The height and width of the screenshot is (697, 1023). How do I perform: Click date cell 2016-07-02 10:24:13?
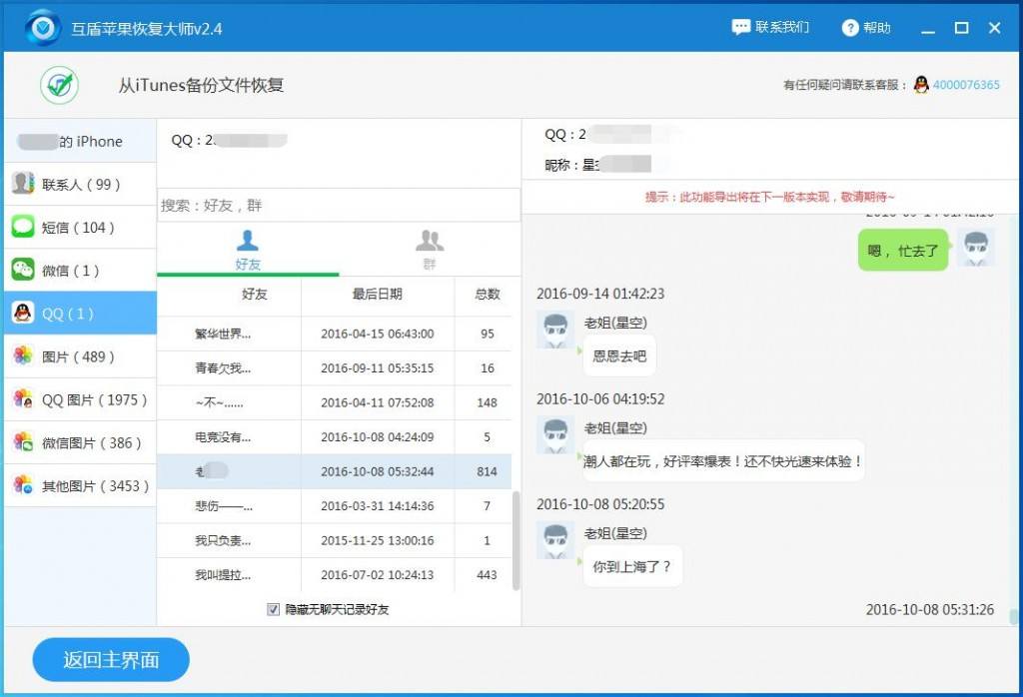pyautogui.click(x=377, y=575)
